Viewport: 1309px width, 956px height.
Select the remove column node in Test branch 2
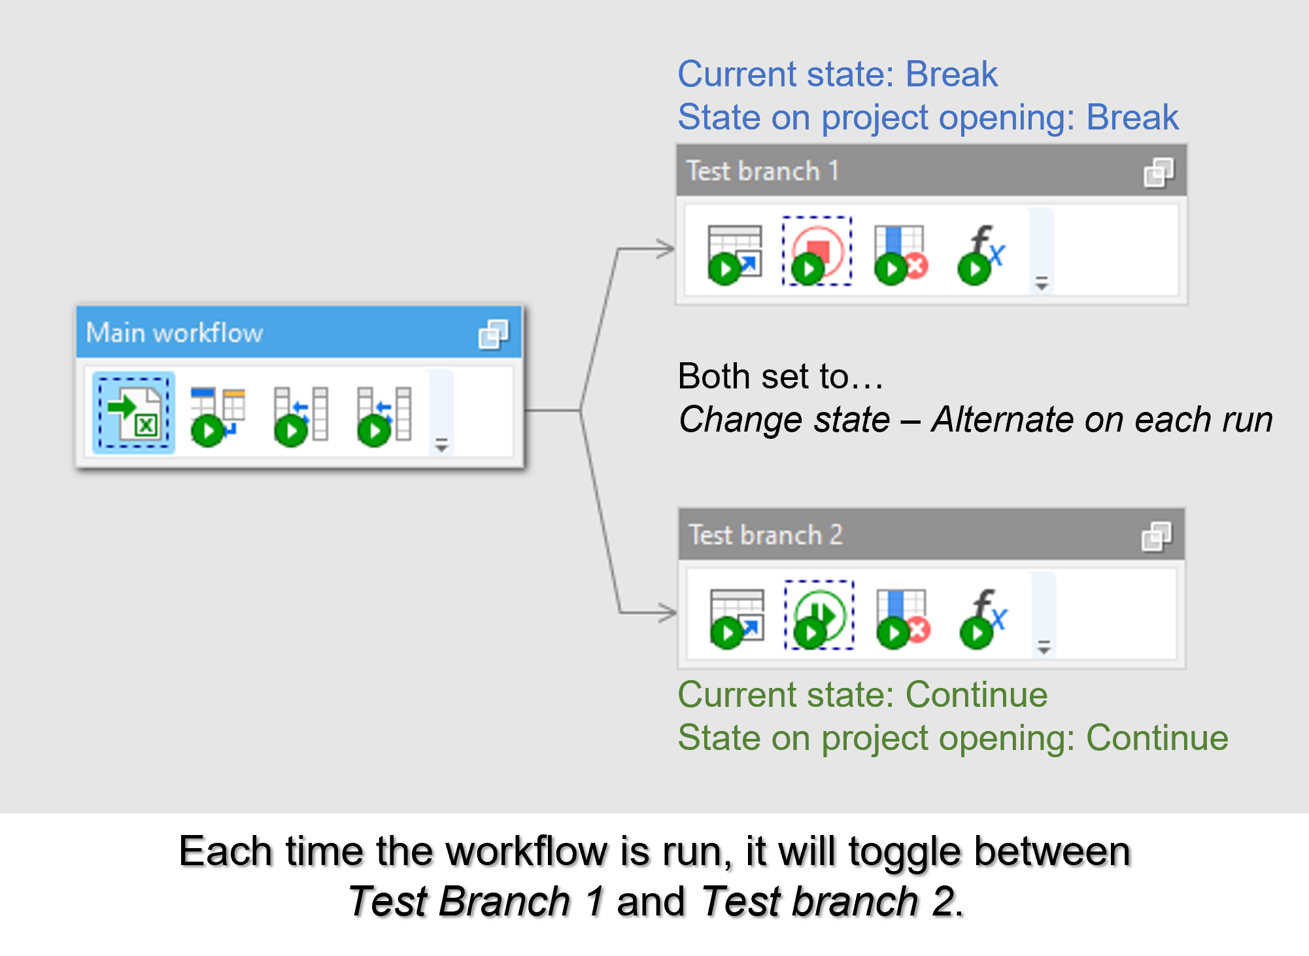pyautogui.click(x=903, y=617)
